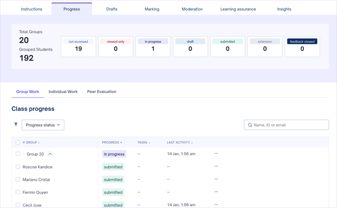Screen dimensions: 337x208
Task: Open the Individual Work tab
Action: tap(63, 92)
